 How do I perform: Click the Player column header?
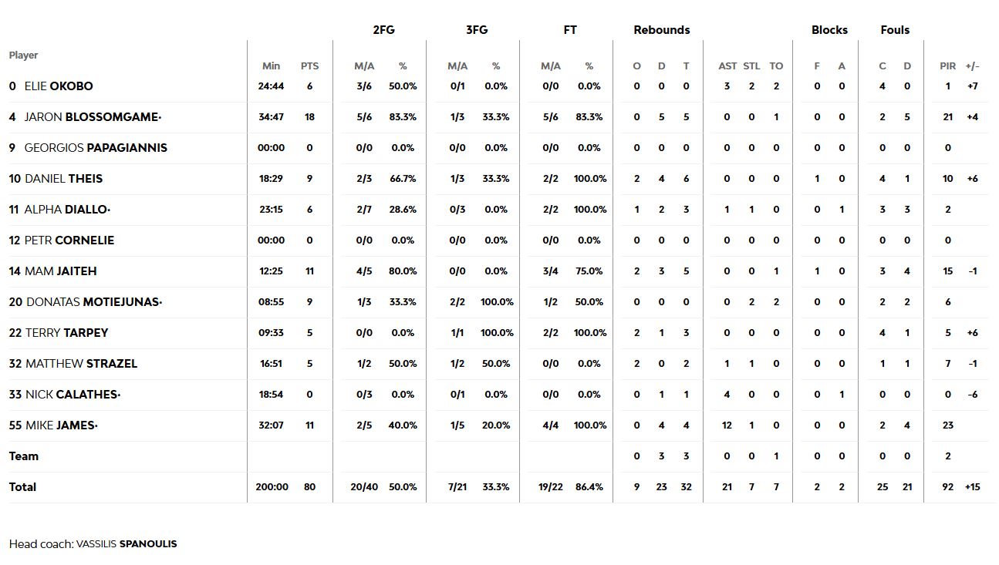23,55
